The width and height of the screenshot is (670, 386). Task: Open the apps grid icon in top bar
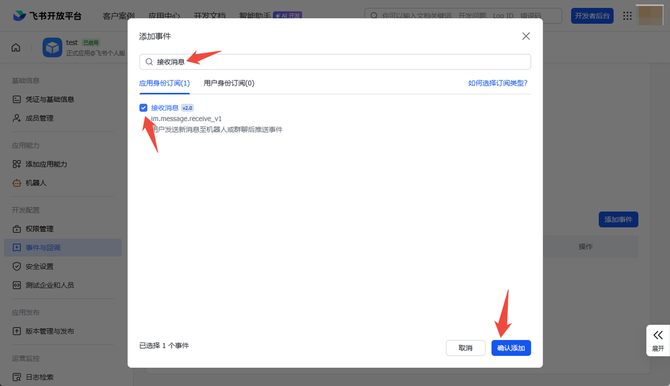pos(627,16)
